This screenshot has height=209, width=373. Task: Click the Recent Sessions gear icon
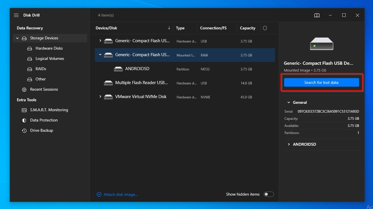pos(24,90)
